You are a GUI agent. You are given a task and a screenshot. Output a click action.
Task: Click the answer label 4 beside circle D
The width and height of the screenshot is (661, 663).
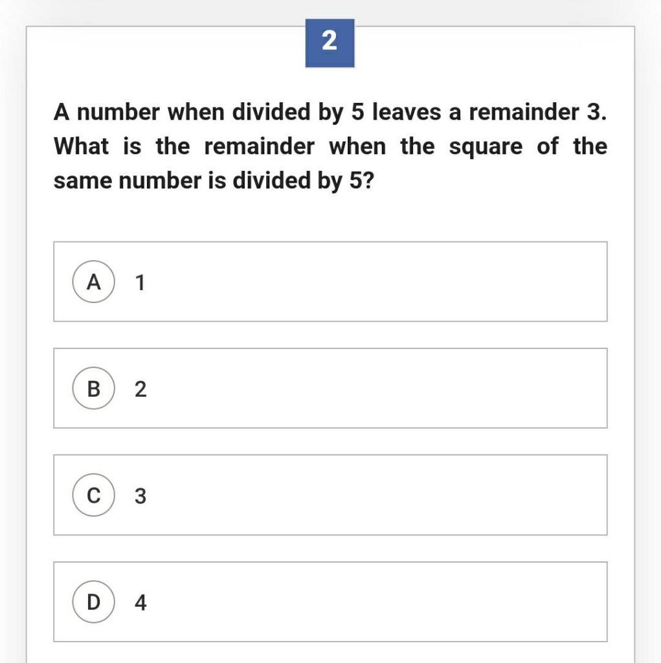point(140,601)
